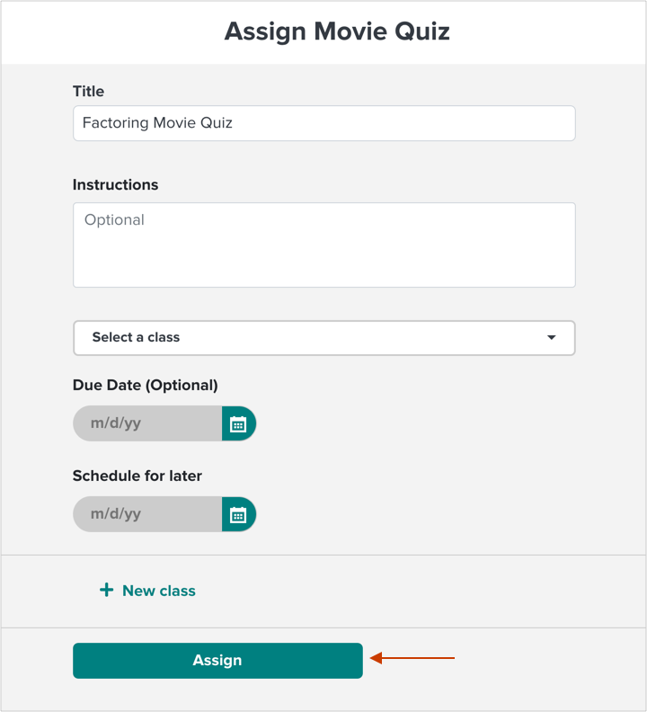Click the Assign Movie Quiz heading

[337, 31]
